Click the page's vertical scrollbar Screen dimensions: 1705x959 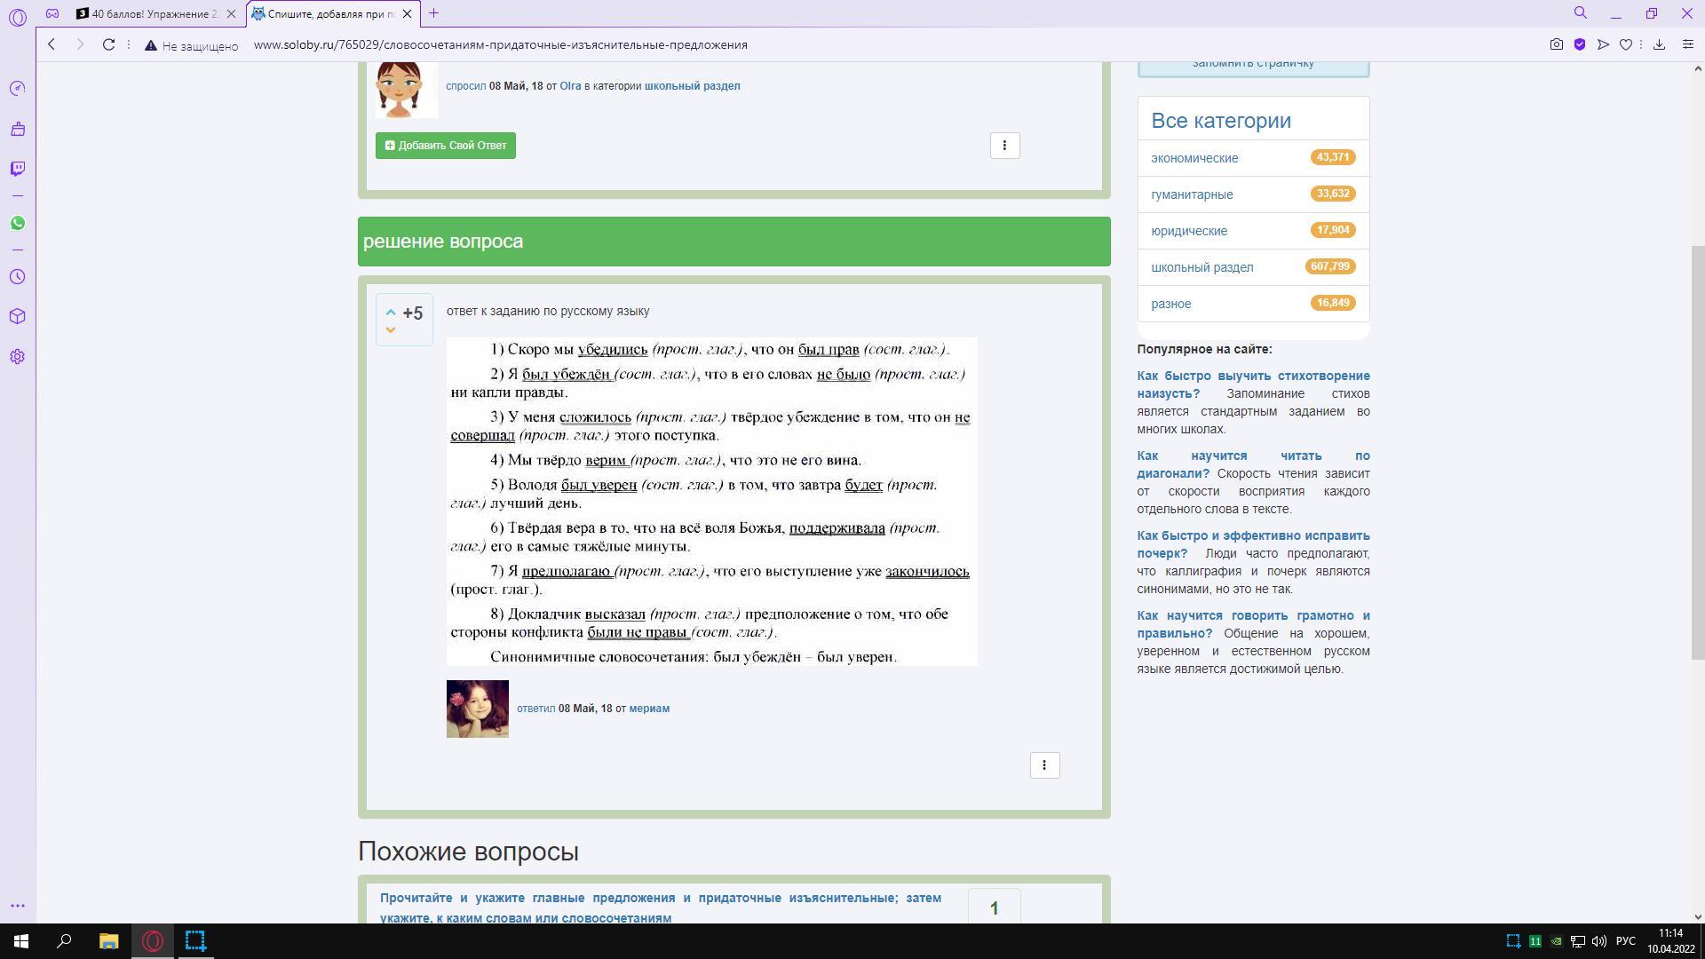tap(1697, 453)
